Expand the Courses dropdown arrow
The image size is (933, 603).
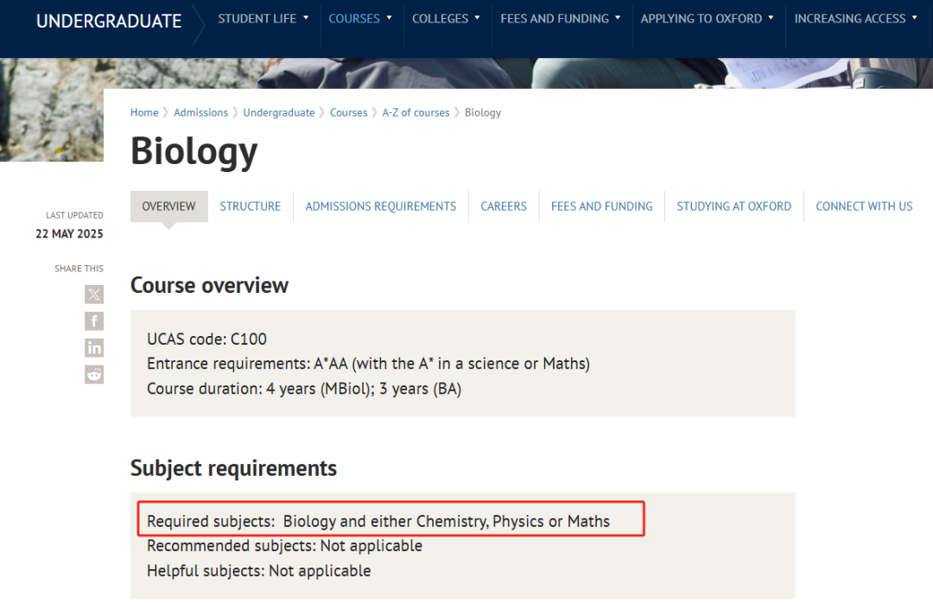coord(389,18)
